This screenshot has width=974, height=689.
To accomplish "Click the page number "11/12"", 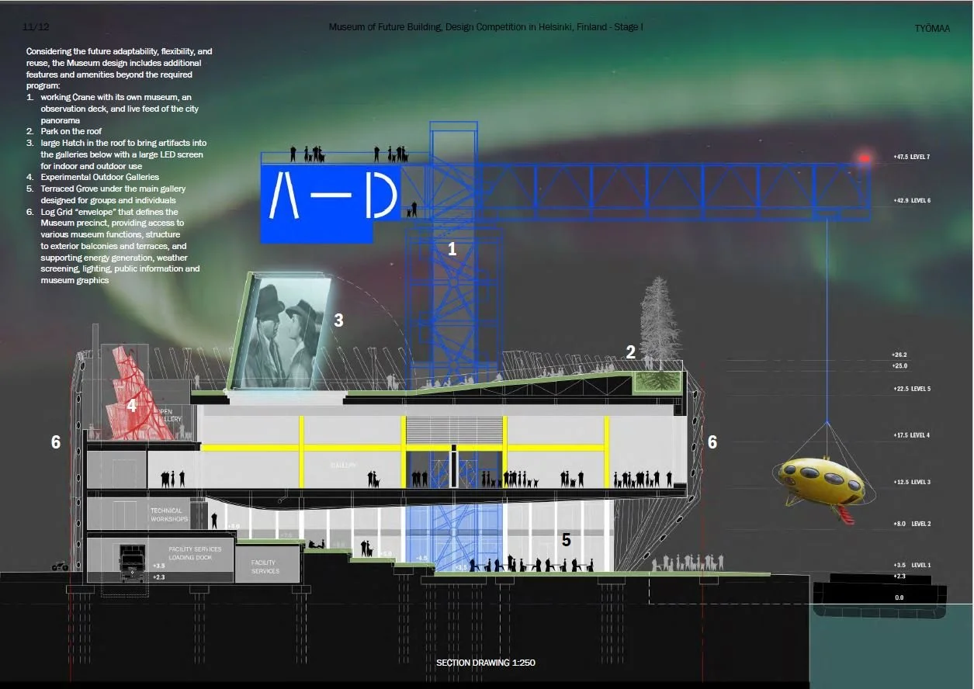I will tap(35, 27).
